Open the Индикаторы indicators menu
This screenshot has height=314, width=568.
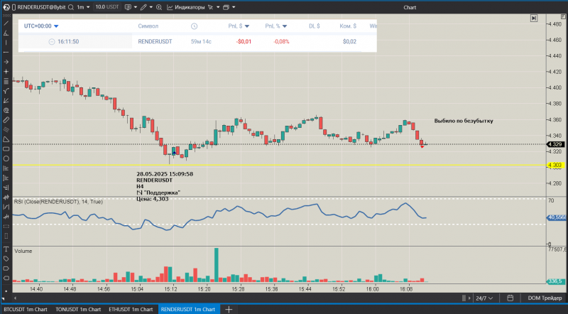tap(186, 7)
